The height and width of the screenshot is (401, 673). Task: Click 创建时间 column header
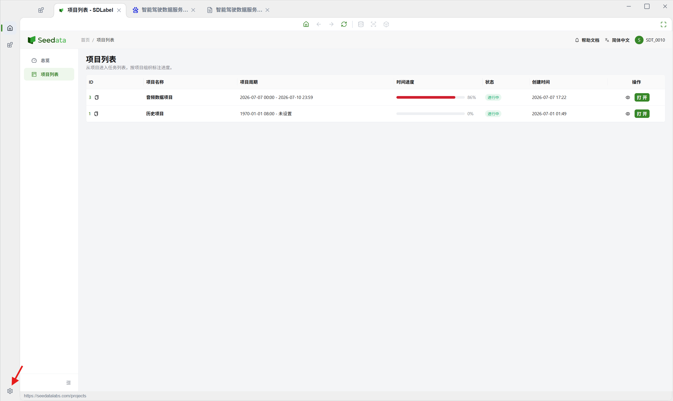point(541,82)
